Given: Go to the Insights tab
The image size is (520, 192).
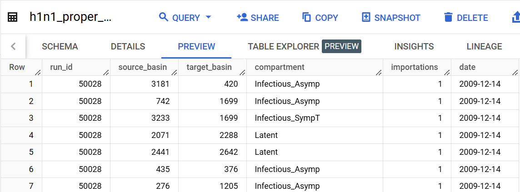Looking at the screenshot, I should tap(414, 46).
